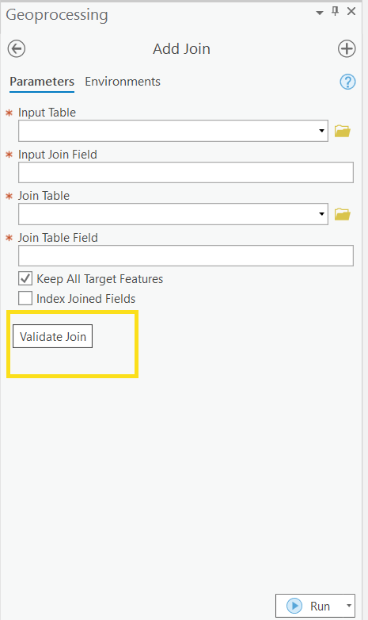Screen dimensions: 368x620
Task: Click the plus icon beside Add Join
Action: coord(347,49)
